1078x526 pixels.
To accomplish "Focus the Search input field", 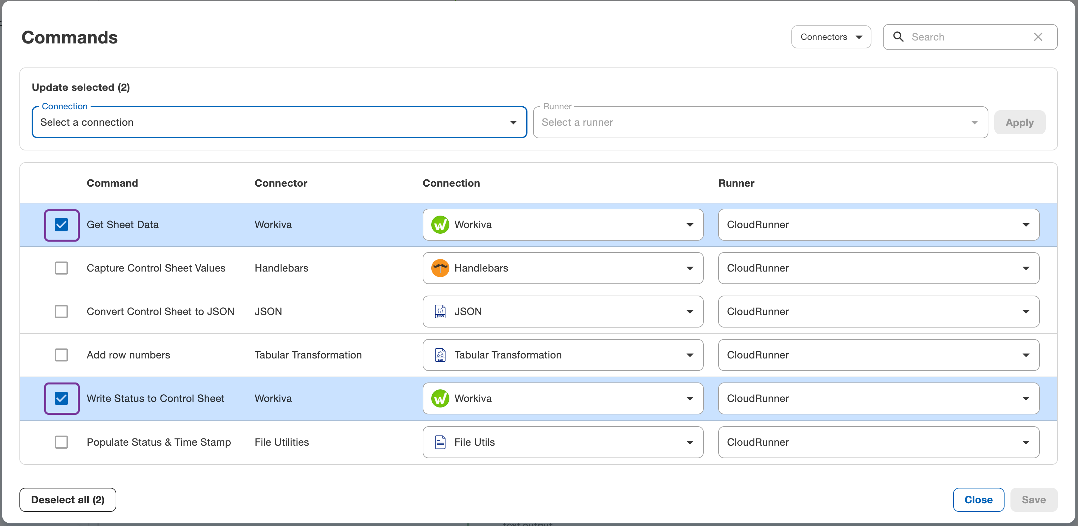I will pyautogui.click(x=970, y=37).
